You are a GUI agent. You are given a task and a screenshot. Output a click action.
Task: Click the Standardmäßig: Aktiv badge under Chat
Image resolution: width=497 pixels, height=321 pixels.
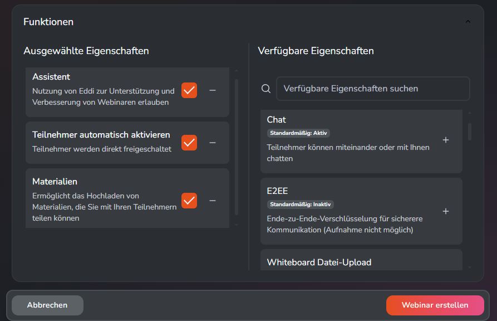299,133
